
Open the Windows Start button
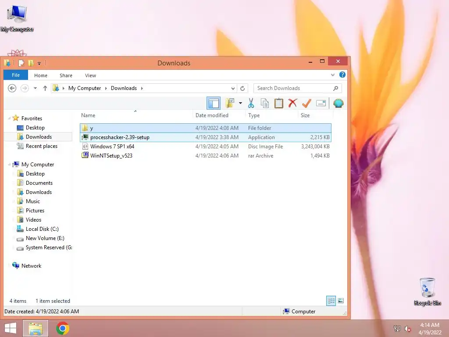pyautogui.click(x=11, y=328)
